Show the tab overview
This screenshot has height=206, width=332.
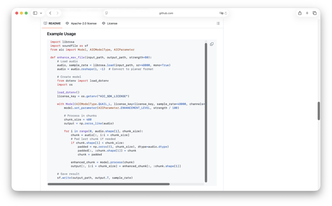[314, 13]
